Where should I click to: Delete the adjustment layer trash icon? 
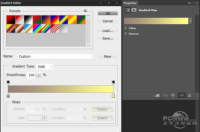coord(190,95)
